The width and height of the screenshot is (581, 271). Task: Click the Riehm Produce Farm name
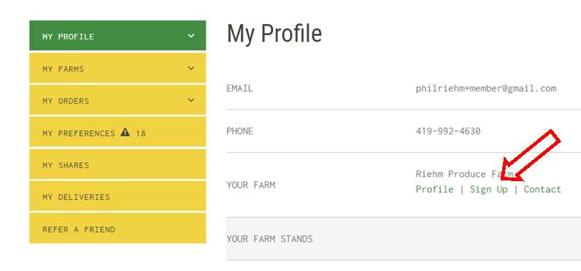pos(464,174)
